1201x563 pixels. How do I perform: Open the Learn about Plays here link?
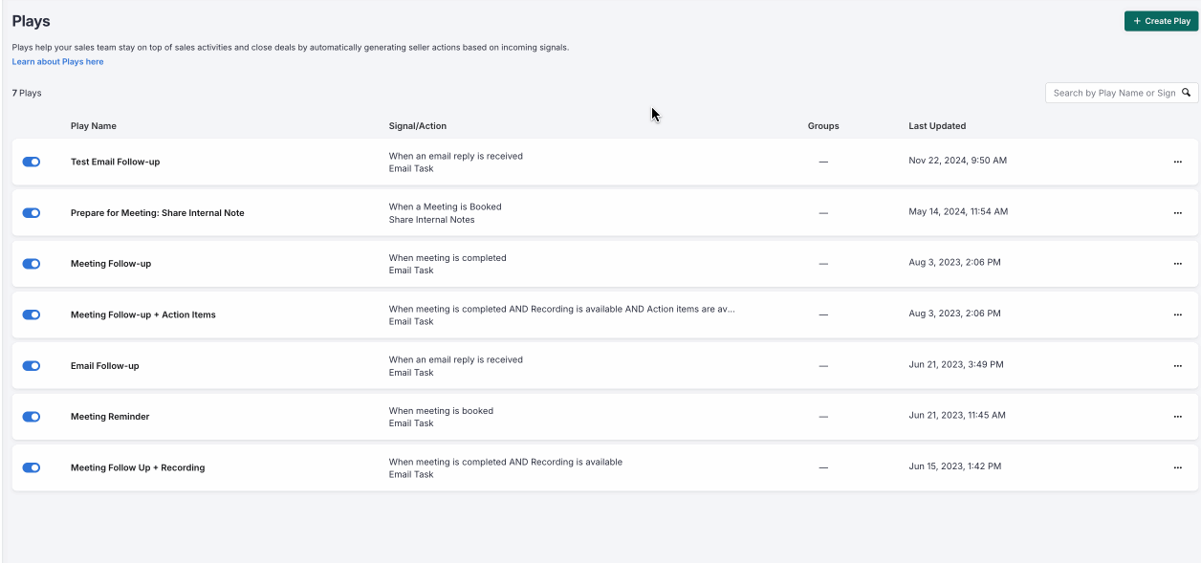(x=57, y=62)
